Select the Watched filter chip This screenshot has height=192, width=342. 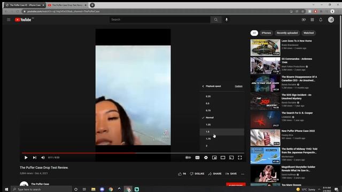pyautogui.click(x=308, y=33)
